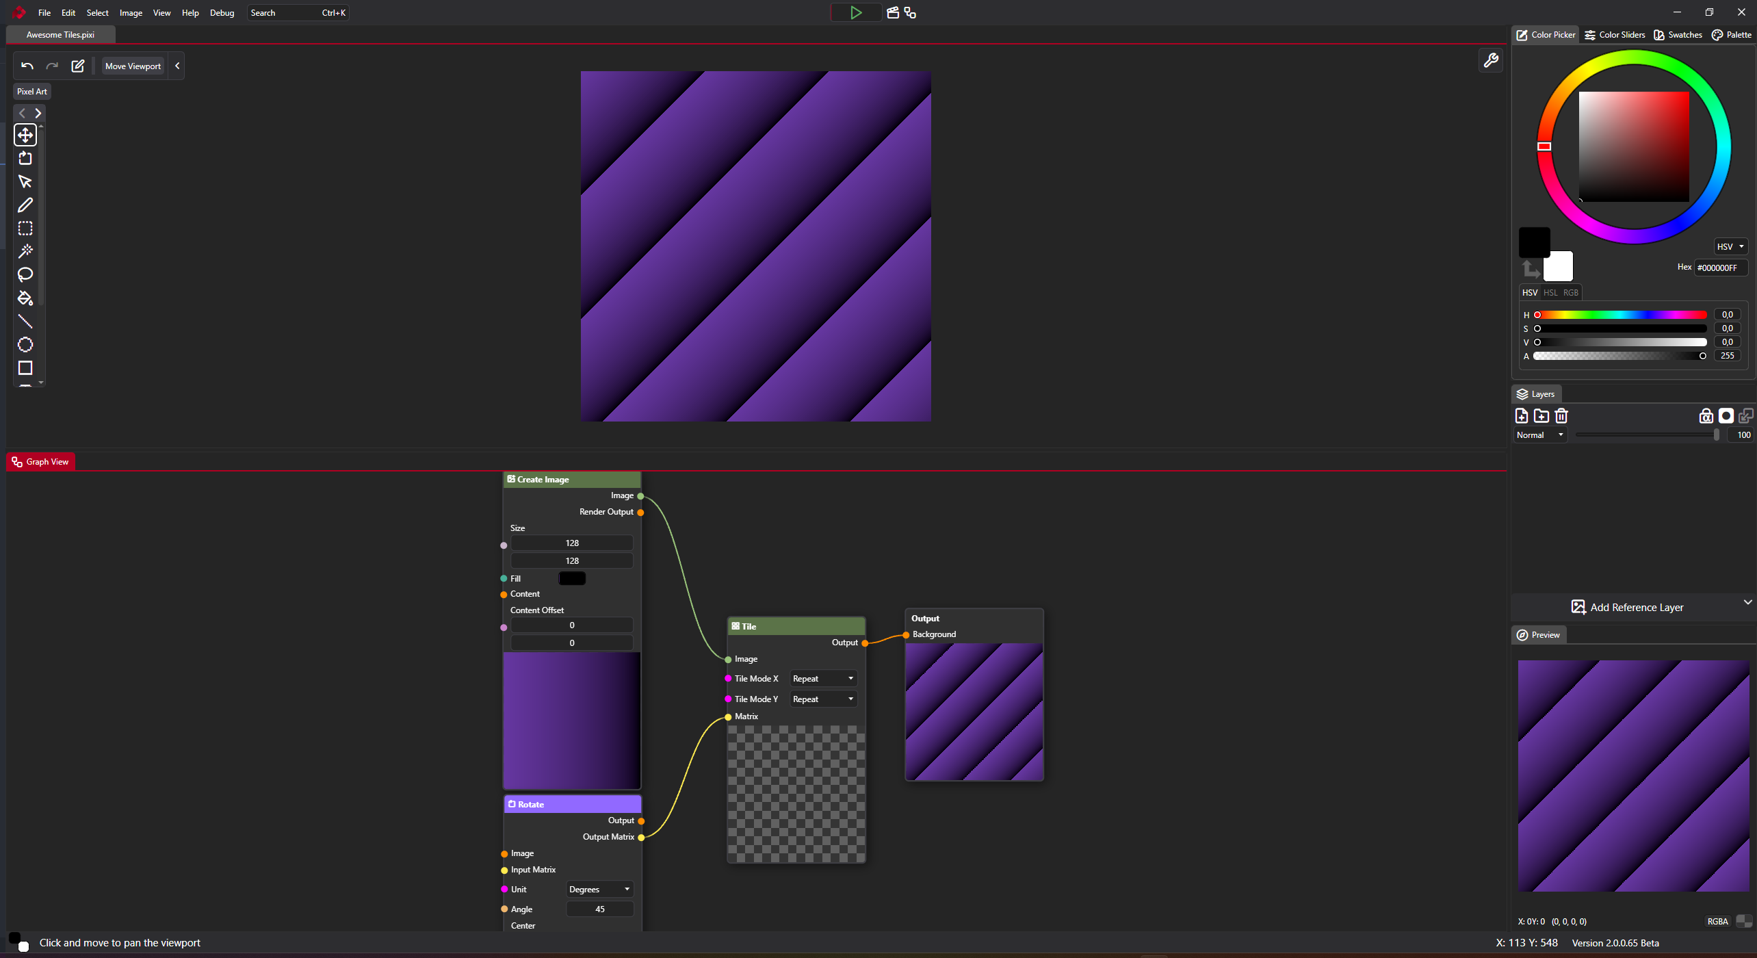Open the Tile Mode X dropdown
Screen dimensions: 1757x958
pyautogui.click(x=822, y=678)
